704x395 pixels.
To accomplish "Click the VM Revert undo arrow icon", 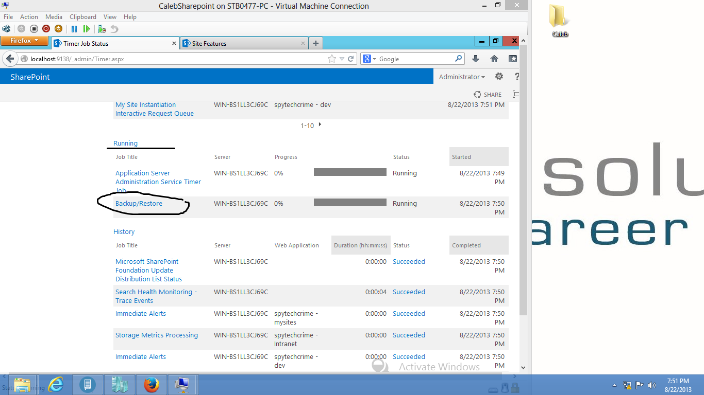I will (114, 29).
